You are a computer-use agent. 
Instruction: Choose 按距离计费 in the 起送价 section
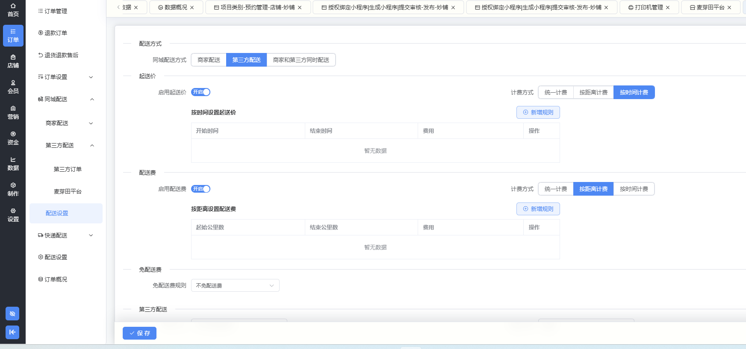[x=593, y=92]
